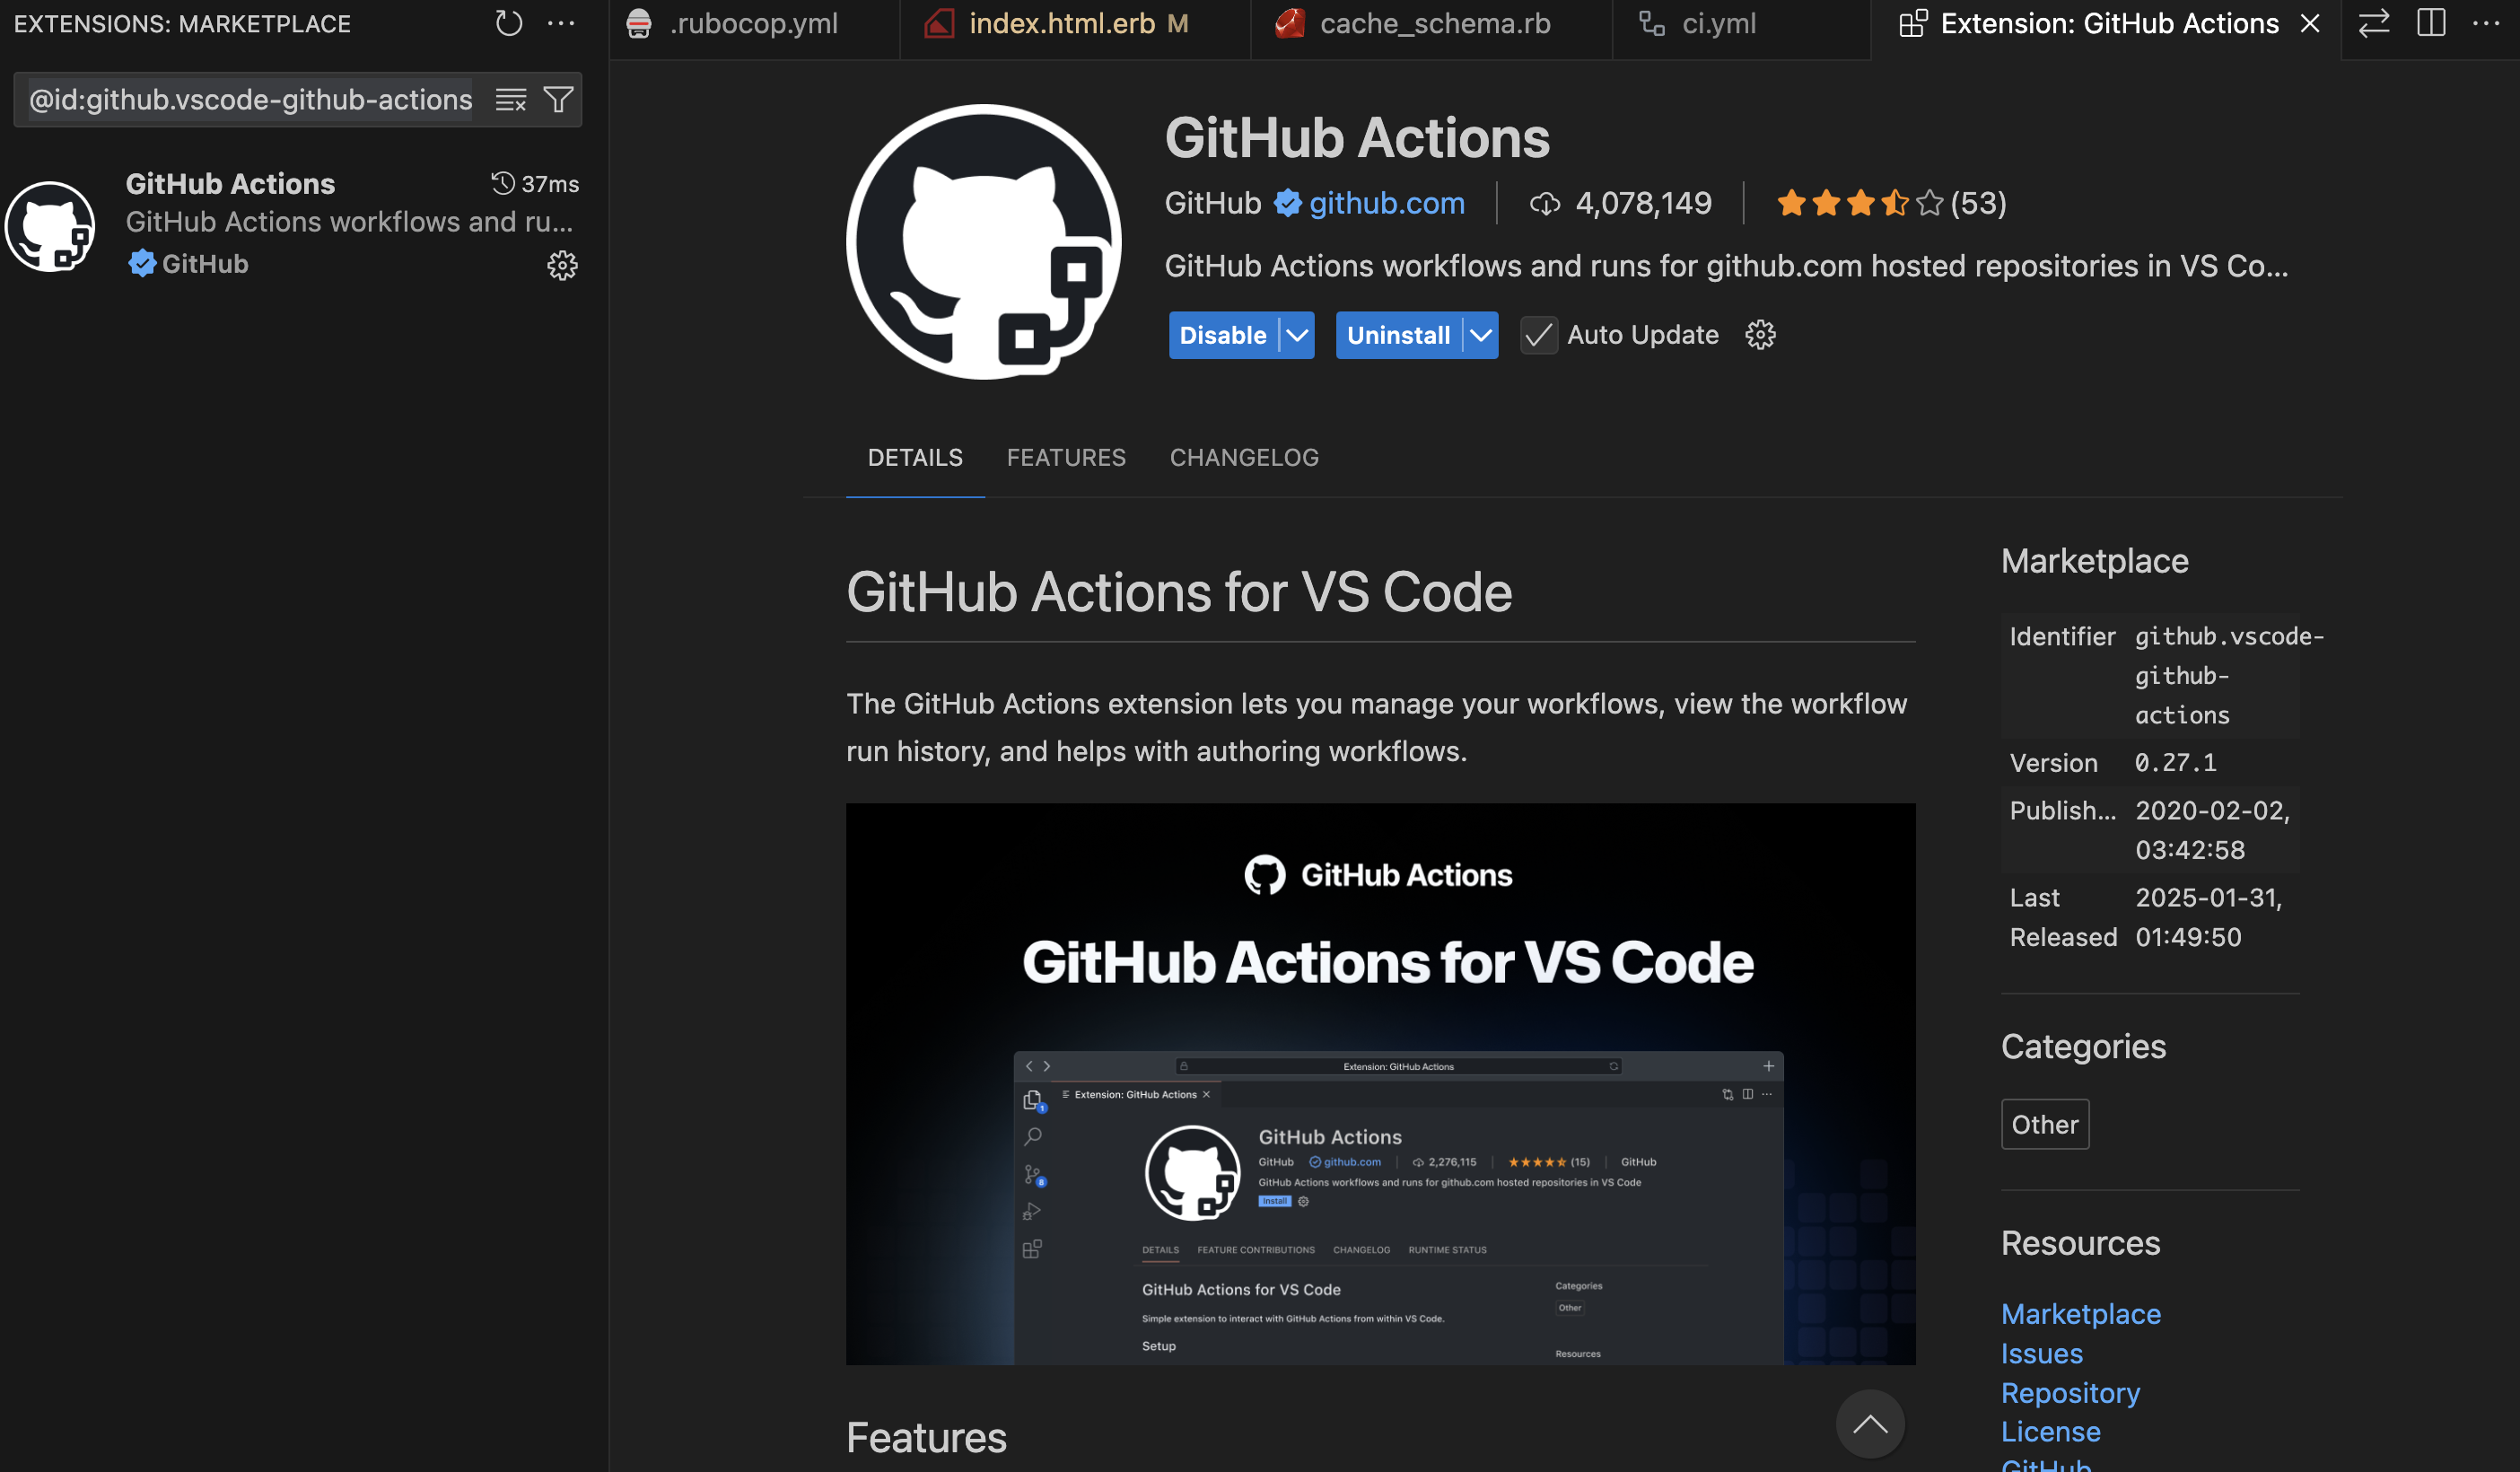Click the extensions search input field

250,99
